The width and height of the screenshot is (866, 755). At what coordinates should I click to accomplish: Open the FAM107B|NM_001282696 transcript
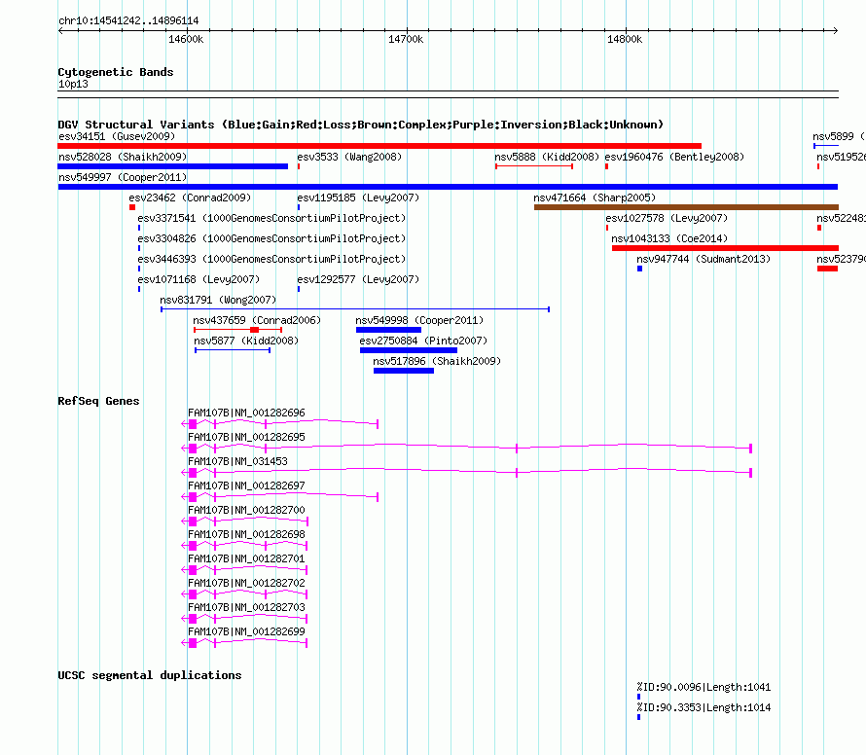[279, 424]
